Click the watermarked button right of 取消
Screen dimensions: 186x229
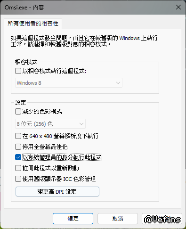tap(162, 219)
